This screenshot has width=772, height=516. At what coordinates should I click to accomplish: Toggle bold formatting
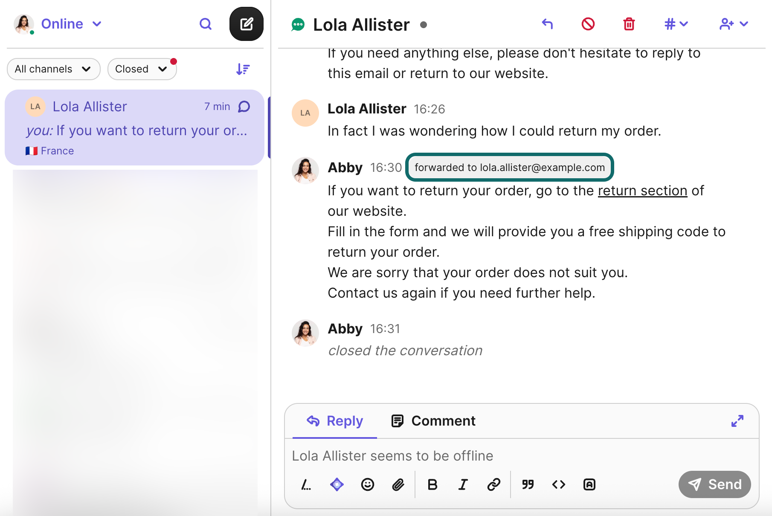tap(432, 484)
